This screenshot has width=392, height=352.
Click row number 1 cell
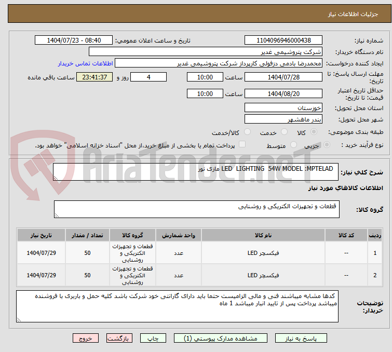(375, 253)
